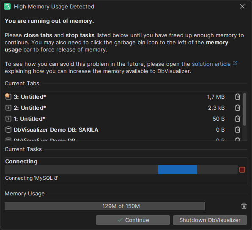Screen dimensions: 252x230
Task: Delete the '3: Untitled*' tab via trash icon
Action: point(238,97)
